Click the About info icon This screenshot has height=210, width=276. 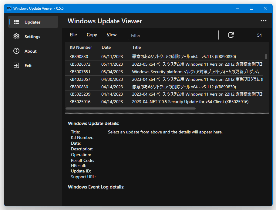coord(16,51)
